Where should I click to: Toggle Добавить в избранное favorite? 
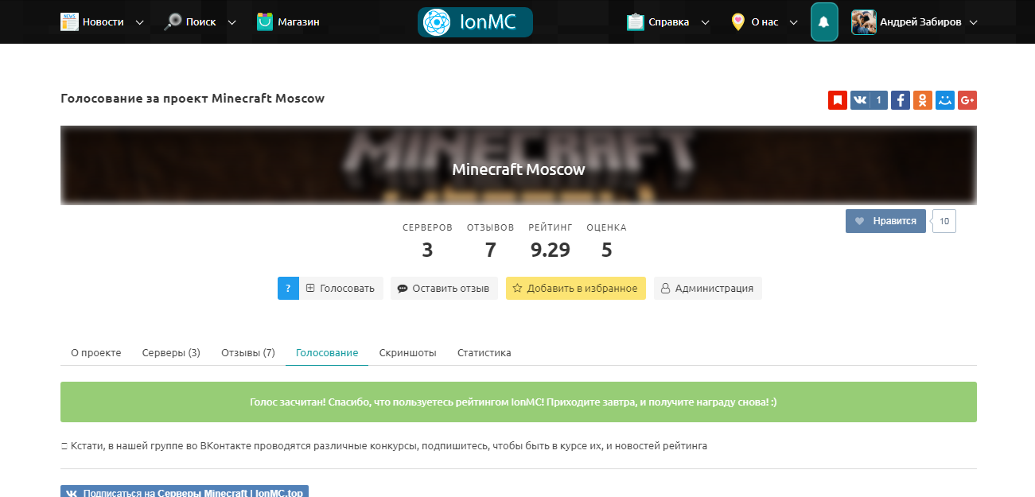pos(575,289)
